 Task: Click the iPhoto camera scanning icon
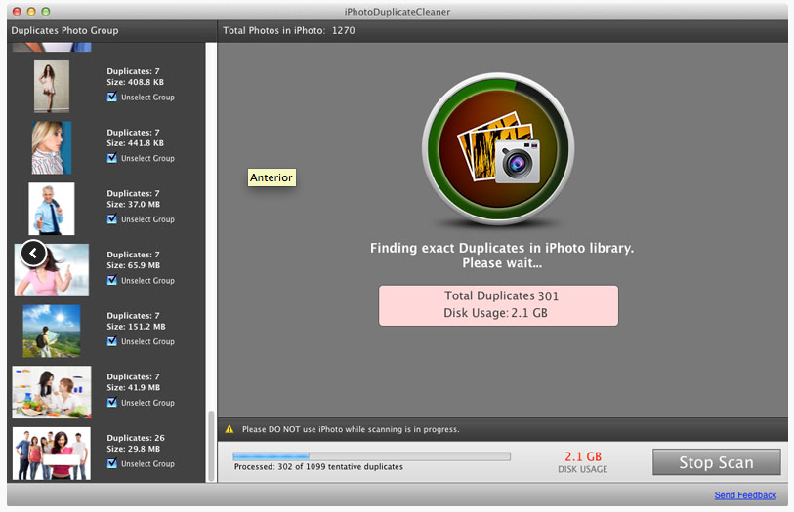(x=498, y=148)
